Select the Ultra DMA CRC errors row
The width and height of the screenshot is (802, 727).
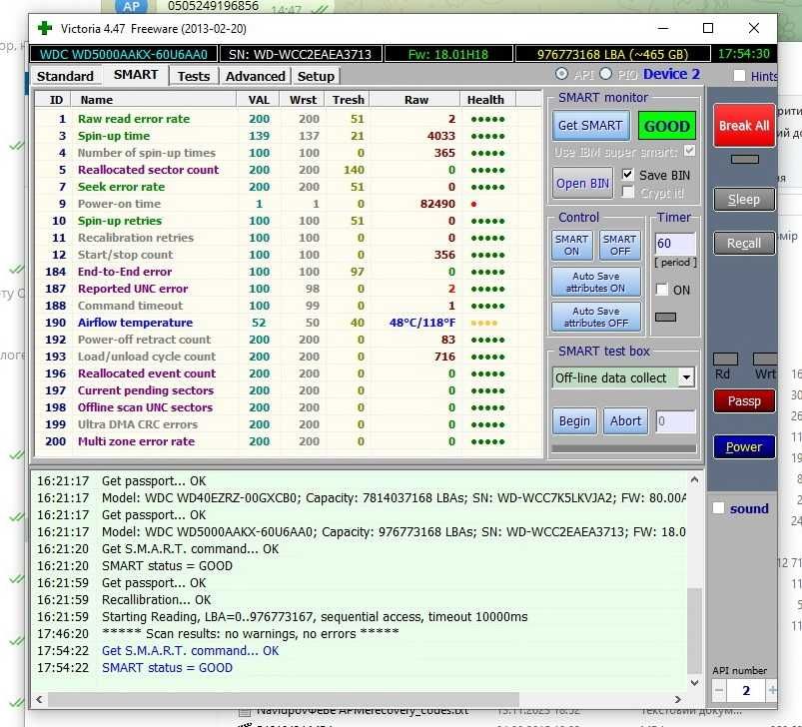pyautogui.click(x=288, y=424)
